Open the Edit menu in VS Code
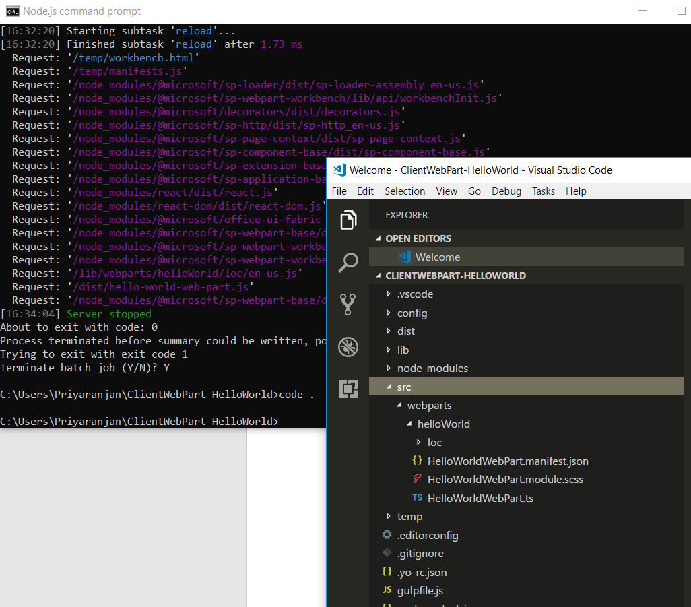Screen dimensions: 691x607 [x=365, y=191]
